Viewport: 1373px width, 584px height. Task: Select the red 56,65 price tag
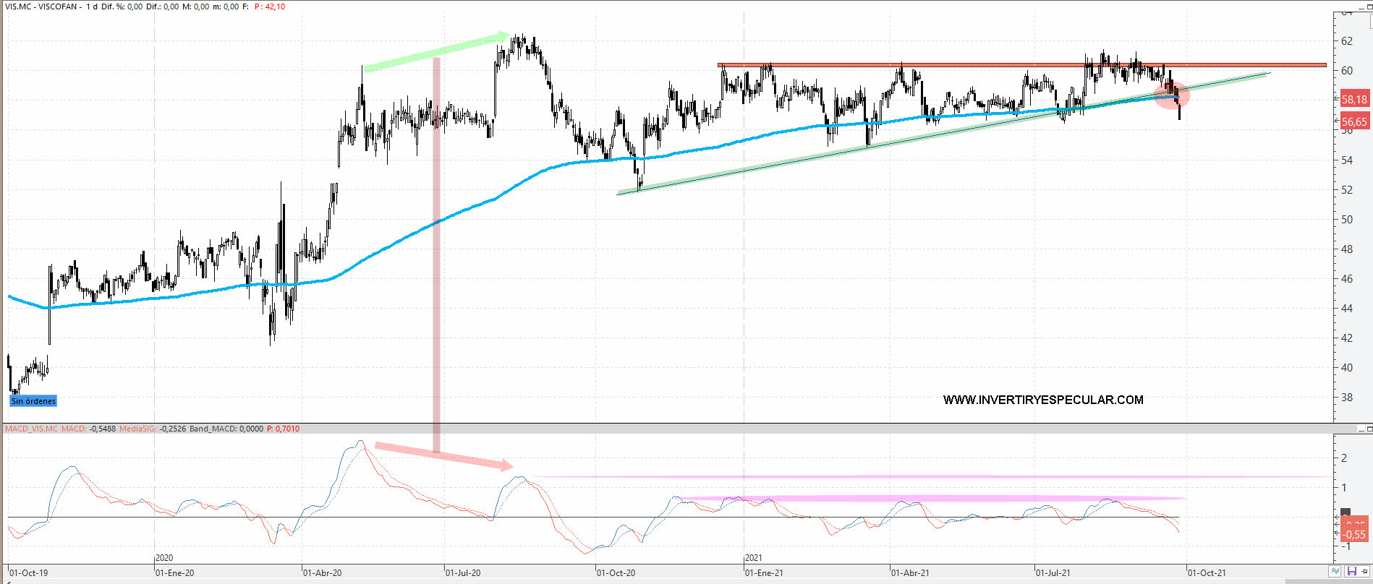point(1354,121)
